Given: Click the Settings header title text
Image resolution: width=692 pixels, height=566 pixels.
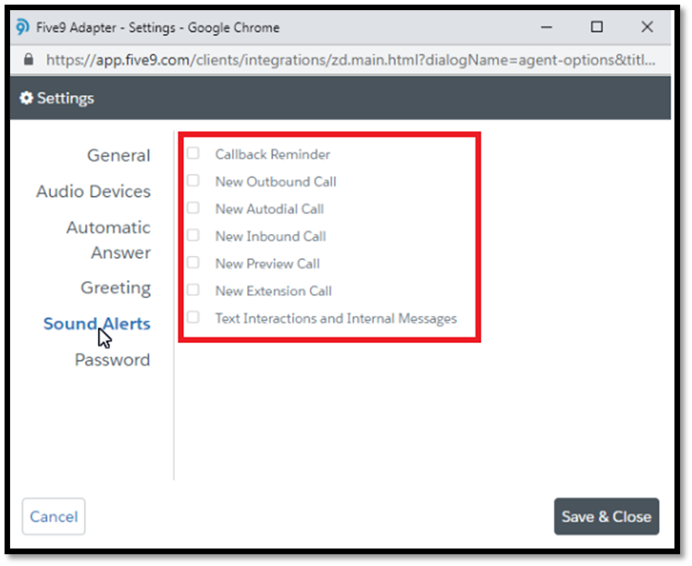Looking at the screenshot, I should pos(66,98).
